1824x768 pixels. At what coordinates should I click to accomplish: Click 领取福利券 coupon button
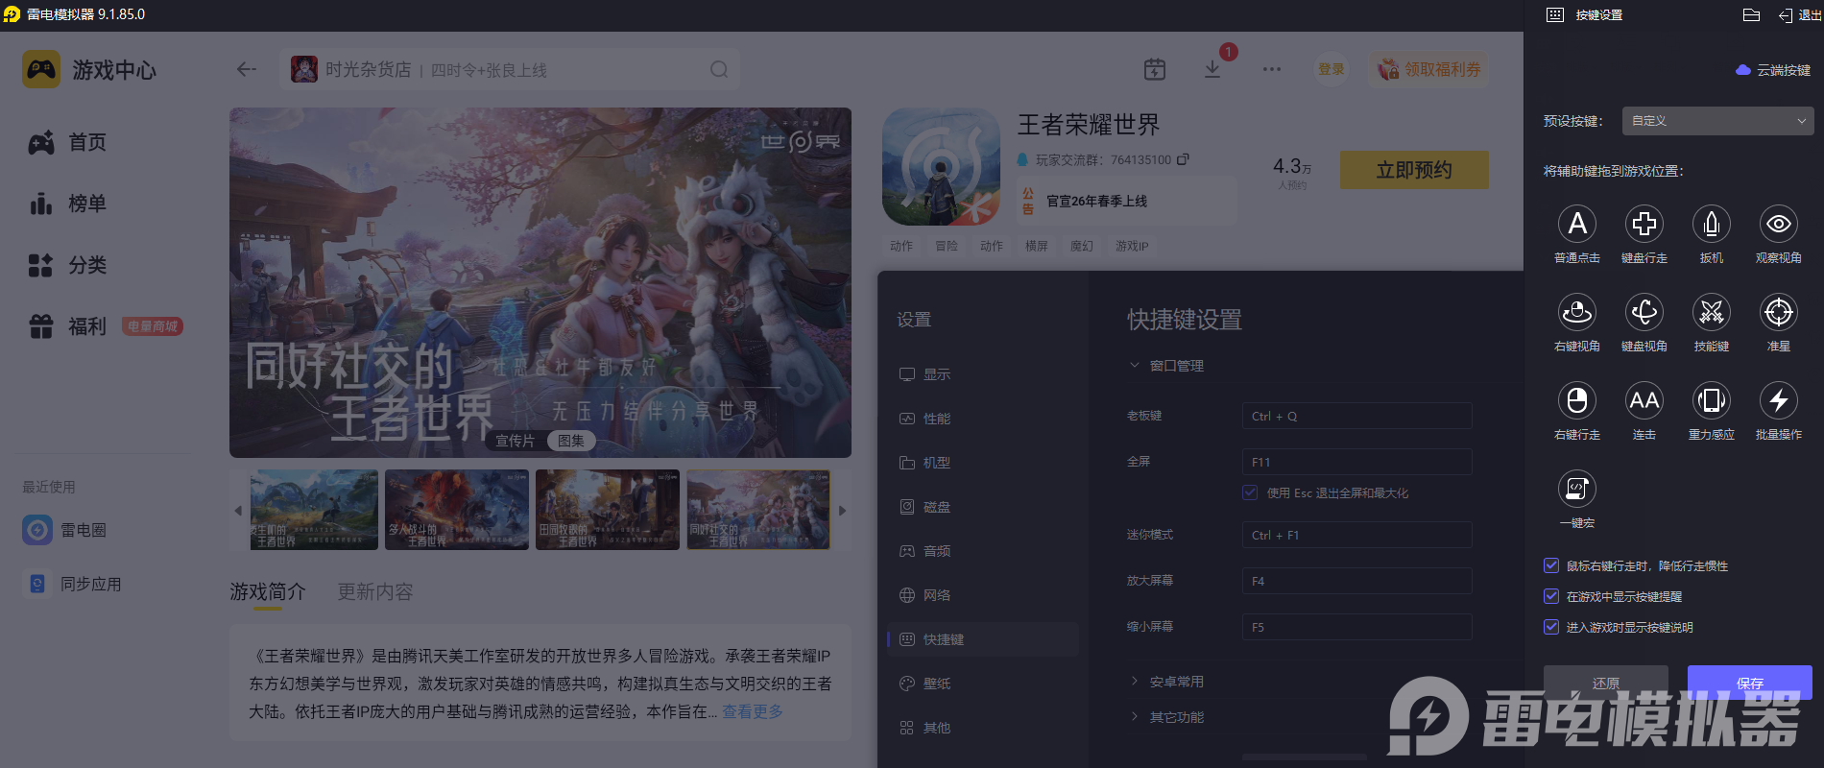[1429, 69]
